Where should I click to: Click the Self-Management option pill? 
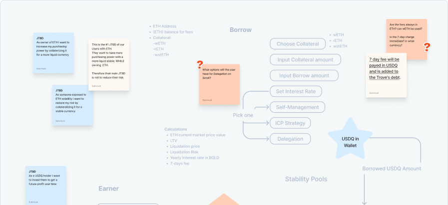297,107
